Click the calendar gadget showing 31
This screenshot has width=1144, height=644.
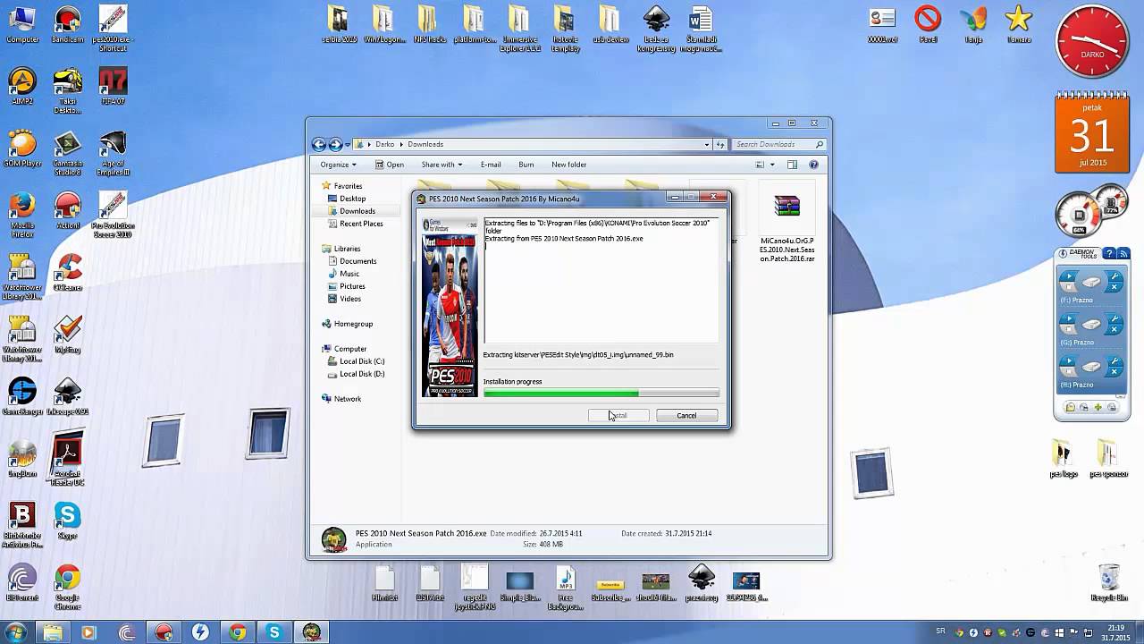(1090, 132)
